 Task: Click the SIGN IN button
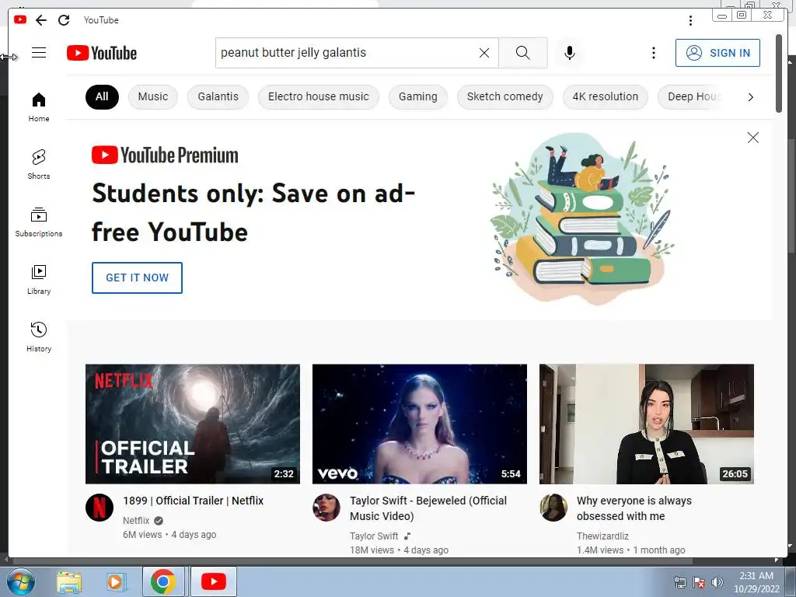click(717, 53)
